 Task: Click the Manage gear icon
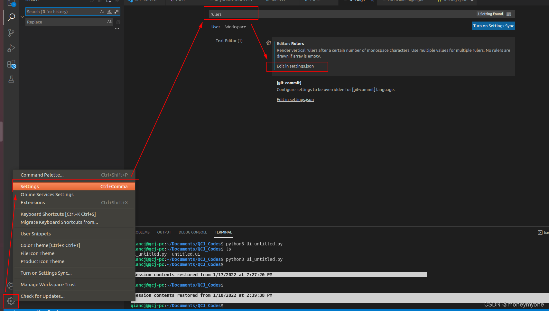click(11, 301)
